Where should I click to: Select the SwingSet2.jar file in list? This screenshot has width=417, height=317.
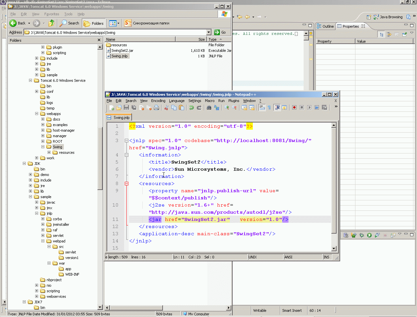pos(122,50)
